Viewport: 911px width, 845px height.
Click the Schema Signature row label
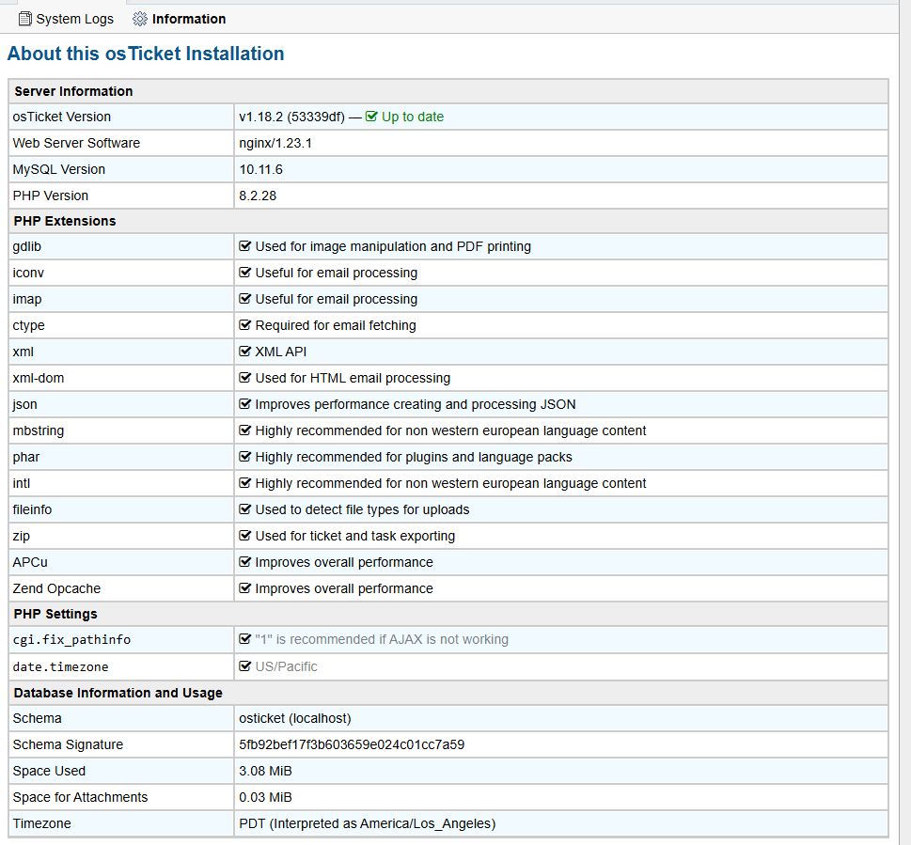click(68, 744)
